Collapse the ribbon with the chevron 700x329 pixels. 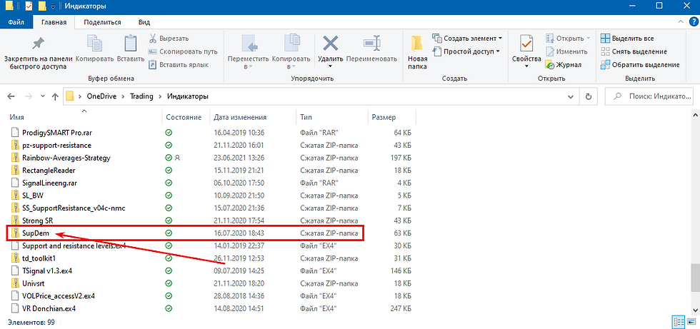tap(681, 21)
